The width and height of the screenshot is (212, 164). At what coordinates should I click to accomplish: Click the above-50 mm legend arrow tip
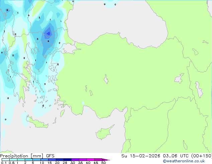106,160
